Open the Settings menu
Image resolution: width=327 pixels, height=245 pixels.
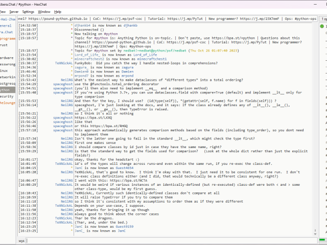(x=29, y=11)
